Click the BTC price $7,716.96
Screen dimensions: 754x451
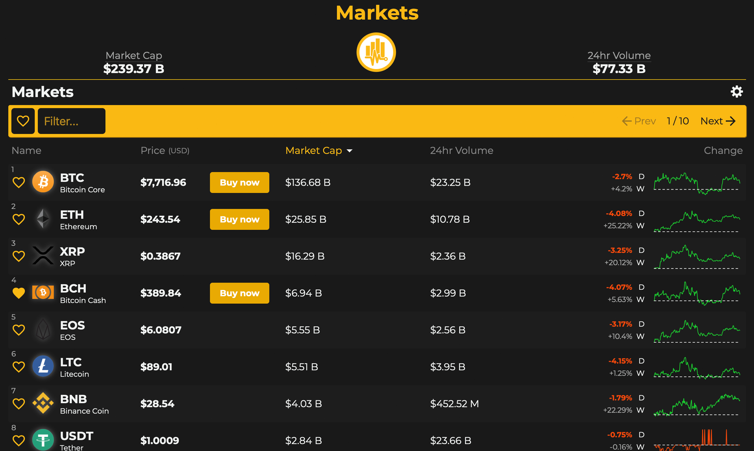(x=163, y=182)
